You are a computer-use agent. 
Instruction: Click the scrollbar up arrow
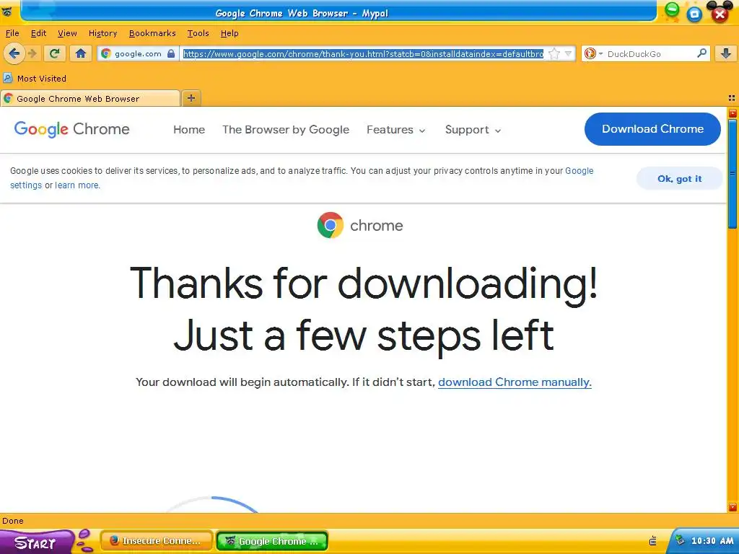pos(733,113)
